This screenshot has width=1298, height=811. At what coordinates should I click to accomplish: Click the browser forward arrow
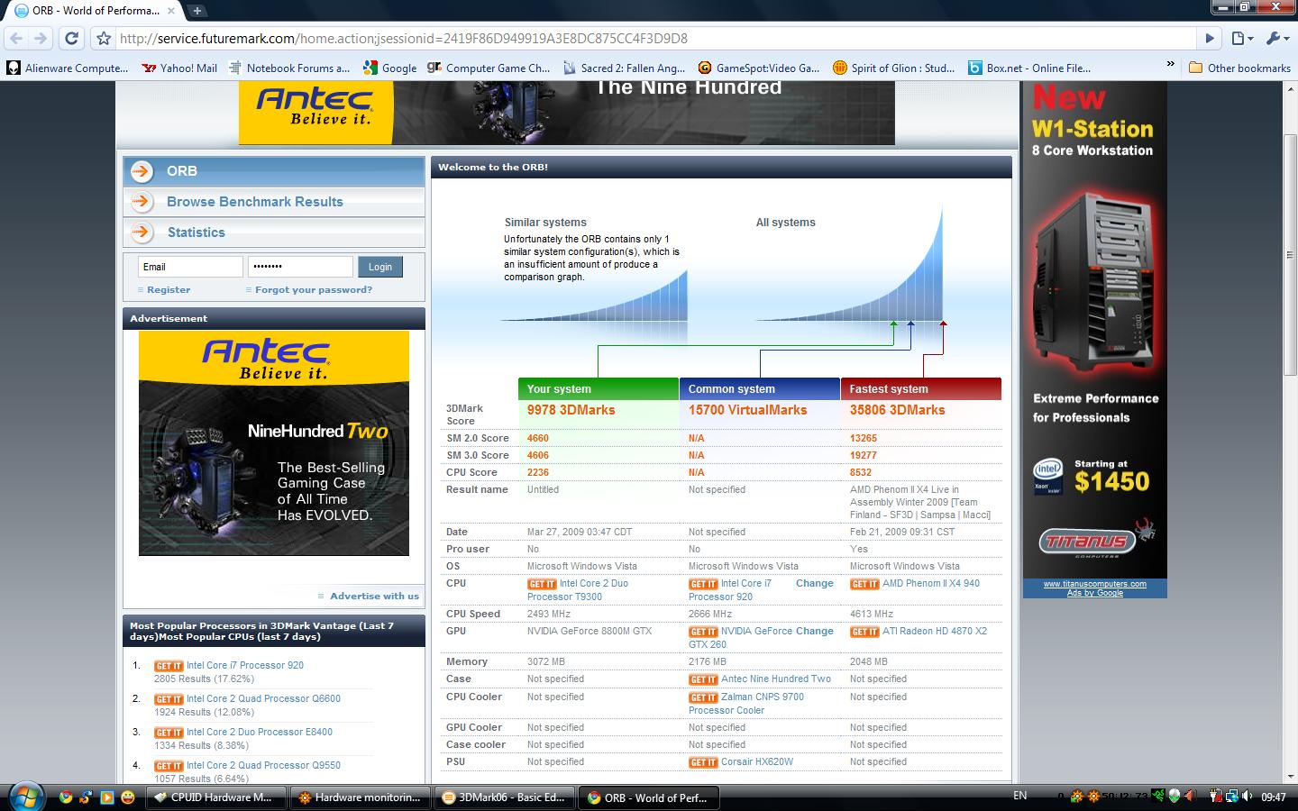point(40,39)
